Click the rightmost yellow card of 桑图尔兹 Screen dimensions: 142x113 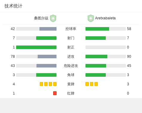click(55, 84)
